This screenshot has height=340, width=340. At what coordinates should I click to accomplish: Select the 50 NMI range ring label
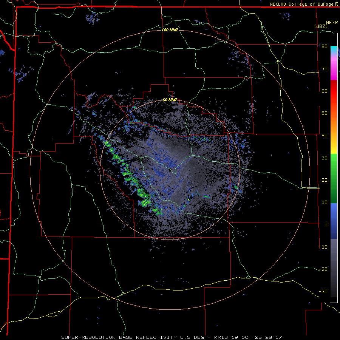tap(170, 100)
